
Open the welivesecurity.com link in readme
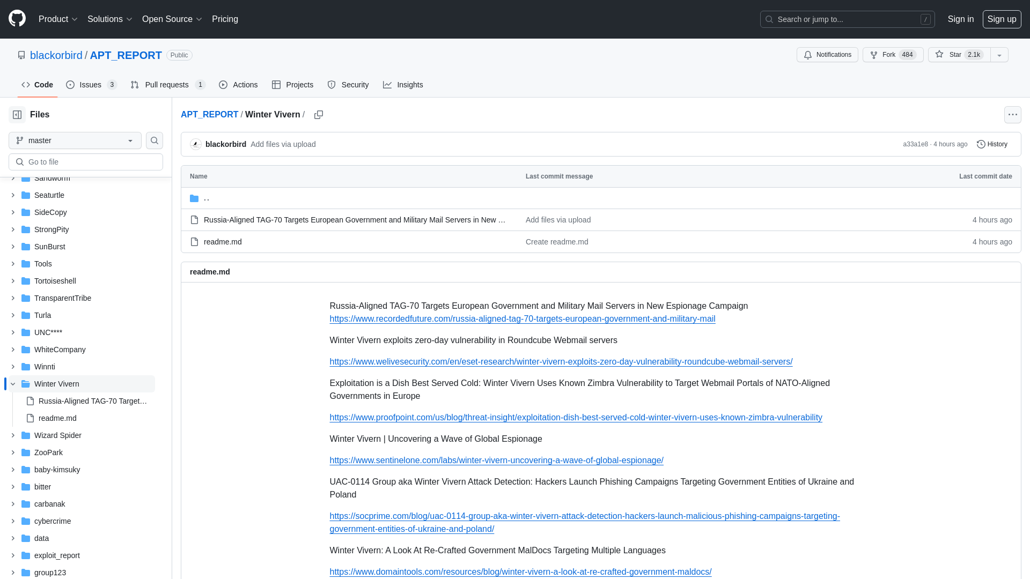click(x=561, y=362)
